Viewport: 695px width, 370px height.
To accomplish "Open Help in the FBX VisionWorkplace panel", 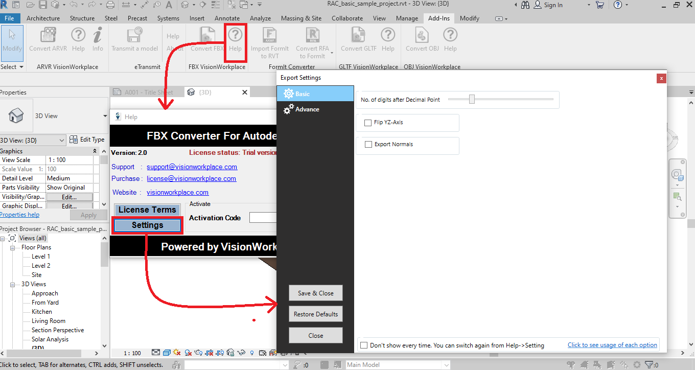I will (x=235, y=39).
